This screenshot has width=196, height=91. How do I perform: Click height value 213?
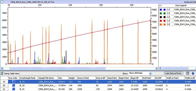71,82
